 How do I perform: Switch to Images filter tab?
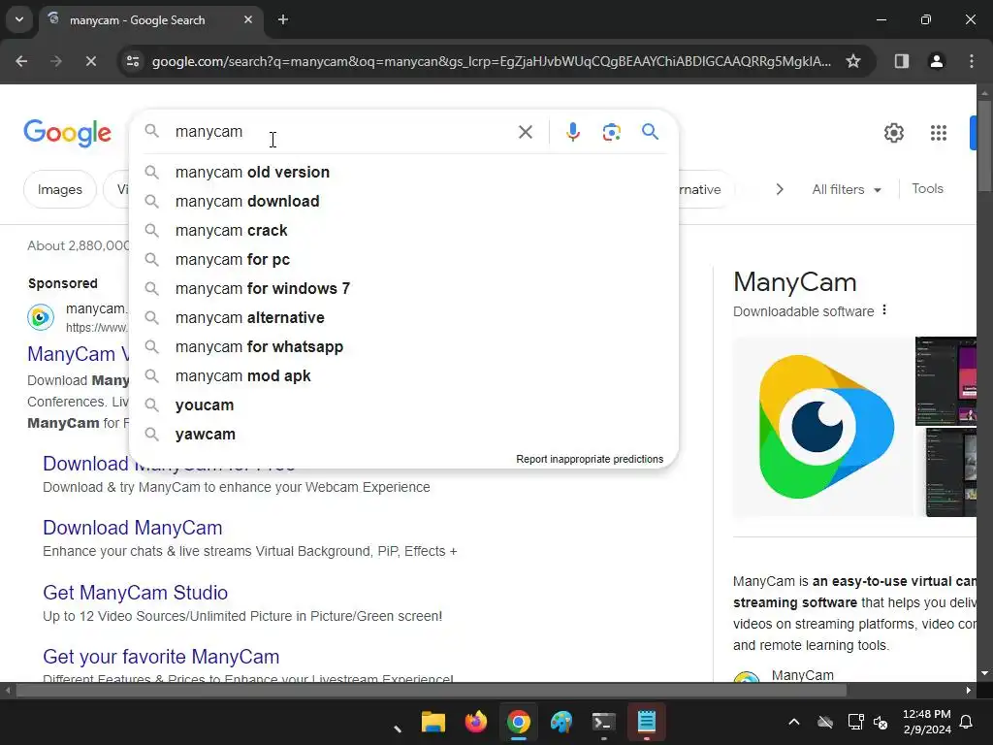tap(60, 189)
